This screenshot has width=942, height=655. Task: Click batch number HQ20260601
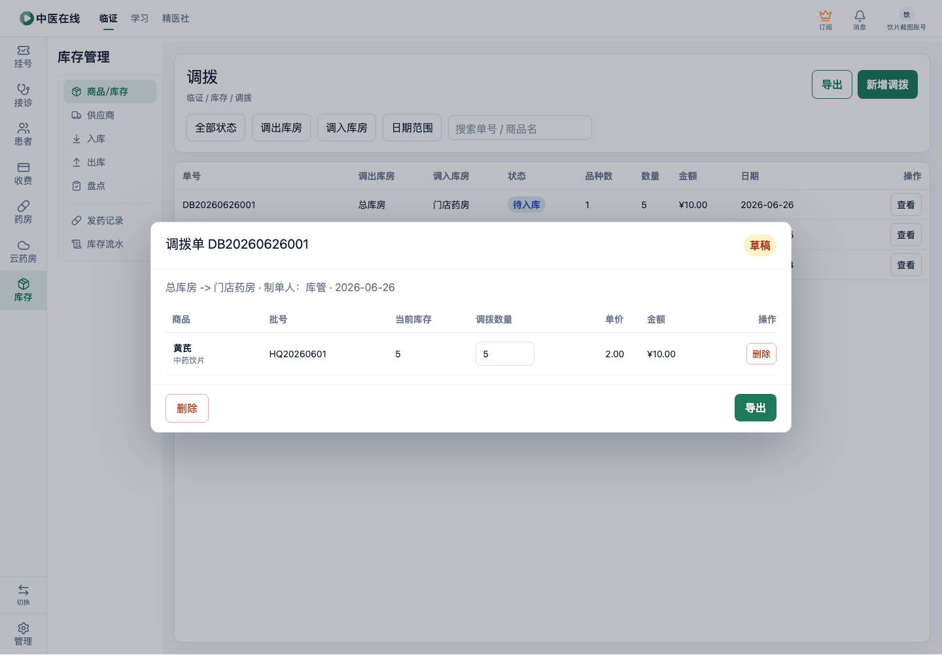[x=298, y=354]
